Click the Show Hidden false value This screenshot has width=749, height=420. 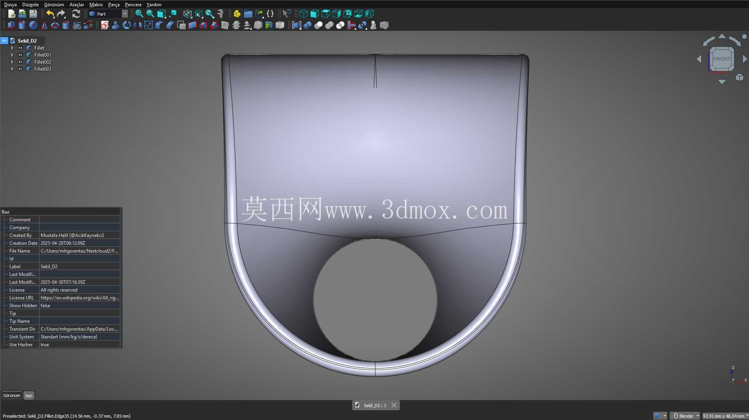80,306
